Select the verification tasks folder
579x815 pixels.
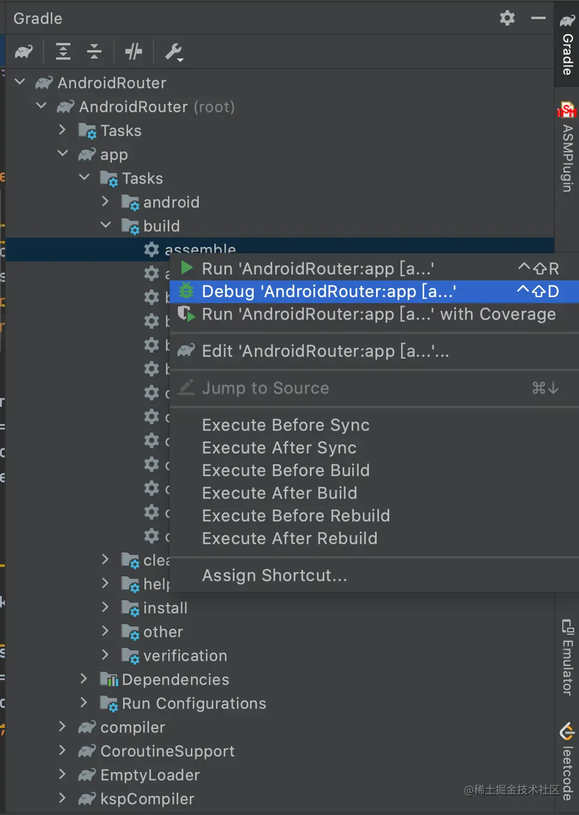(x=185, y=655)
